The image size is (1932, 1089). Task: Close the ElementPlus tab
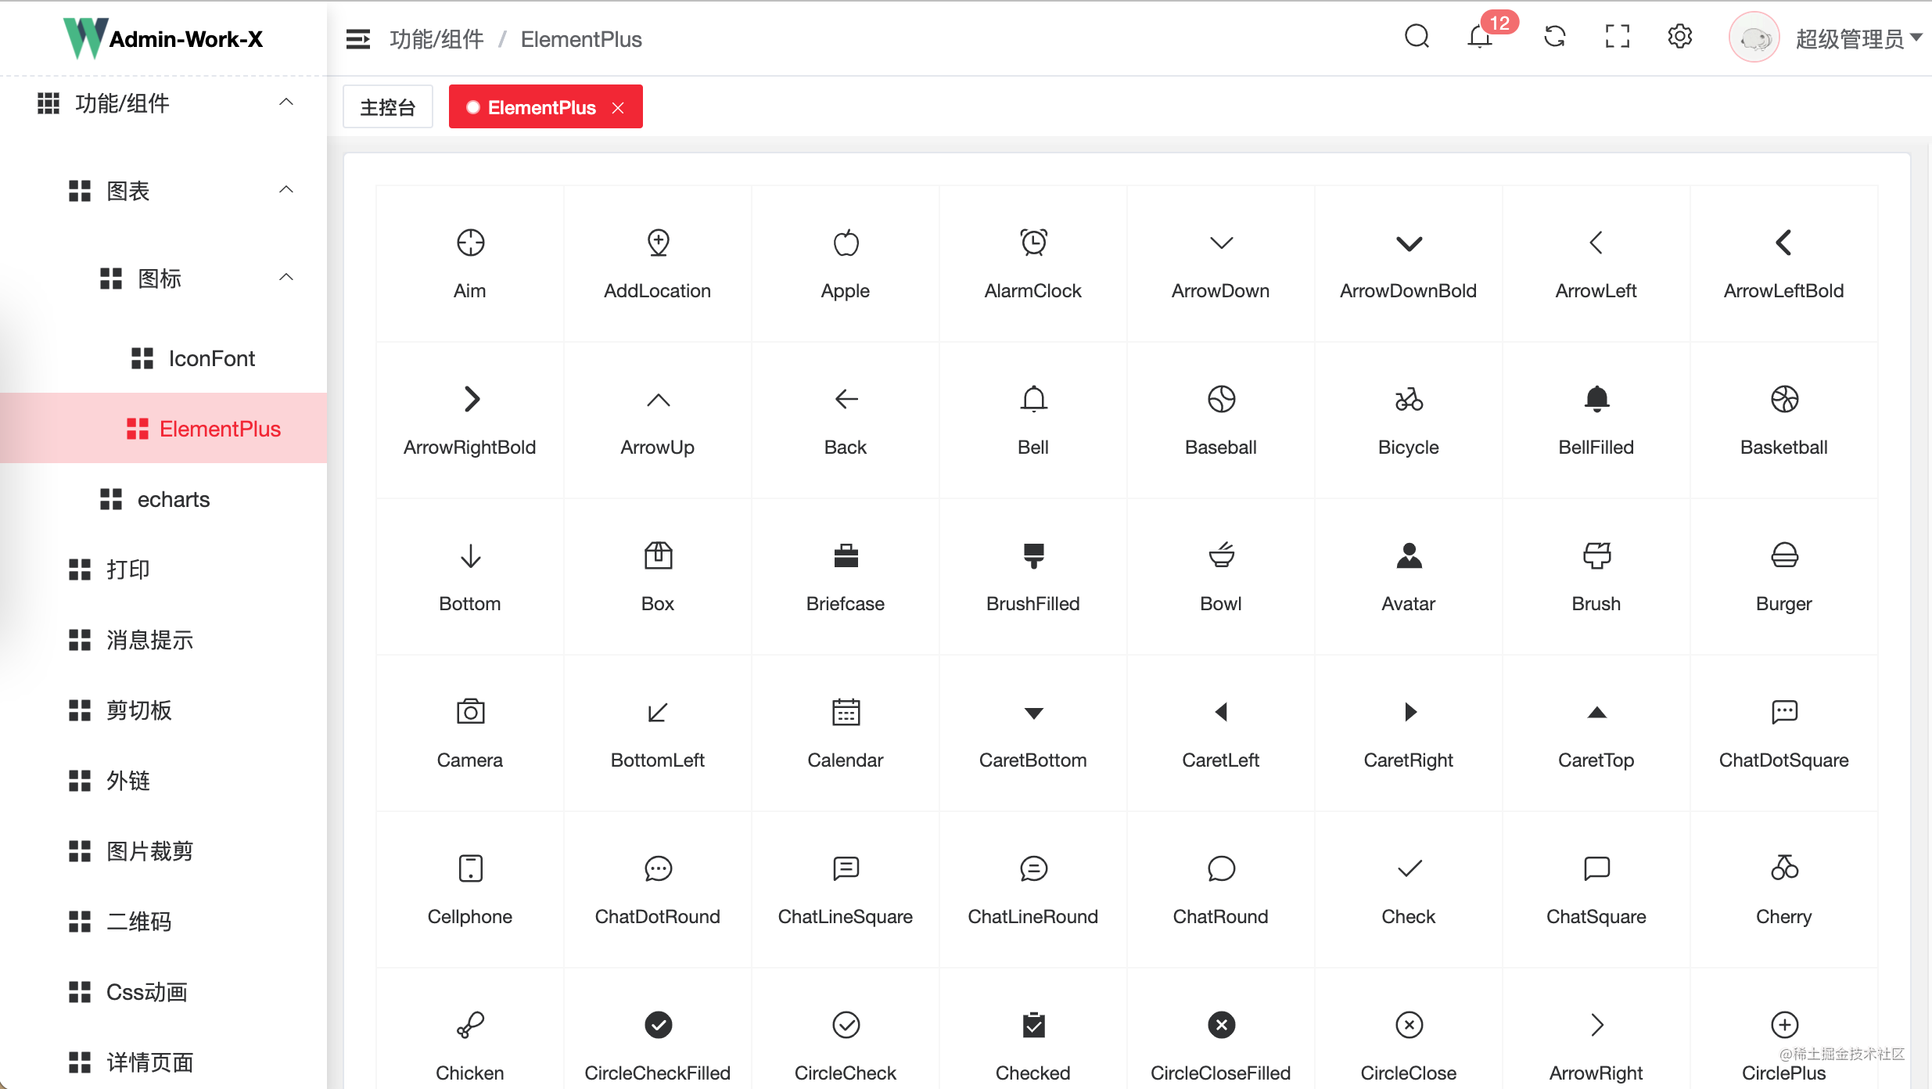click(x=618, y=108)
